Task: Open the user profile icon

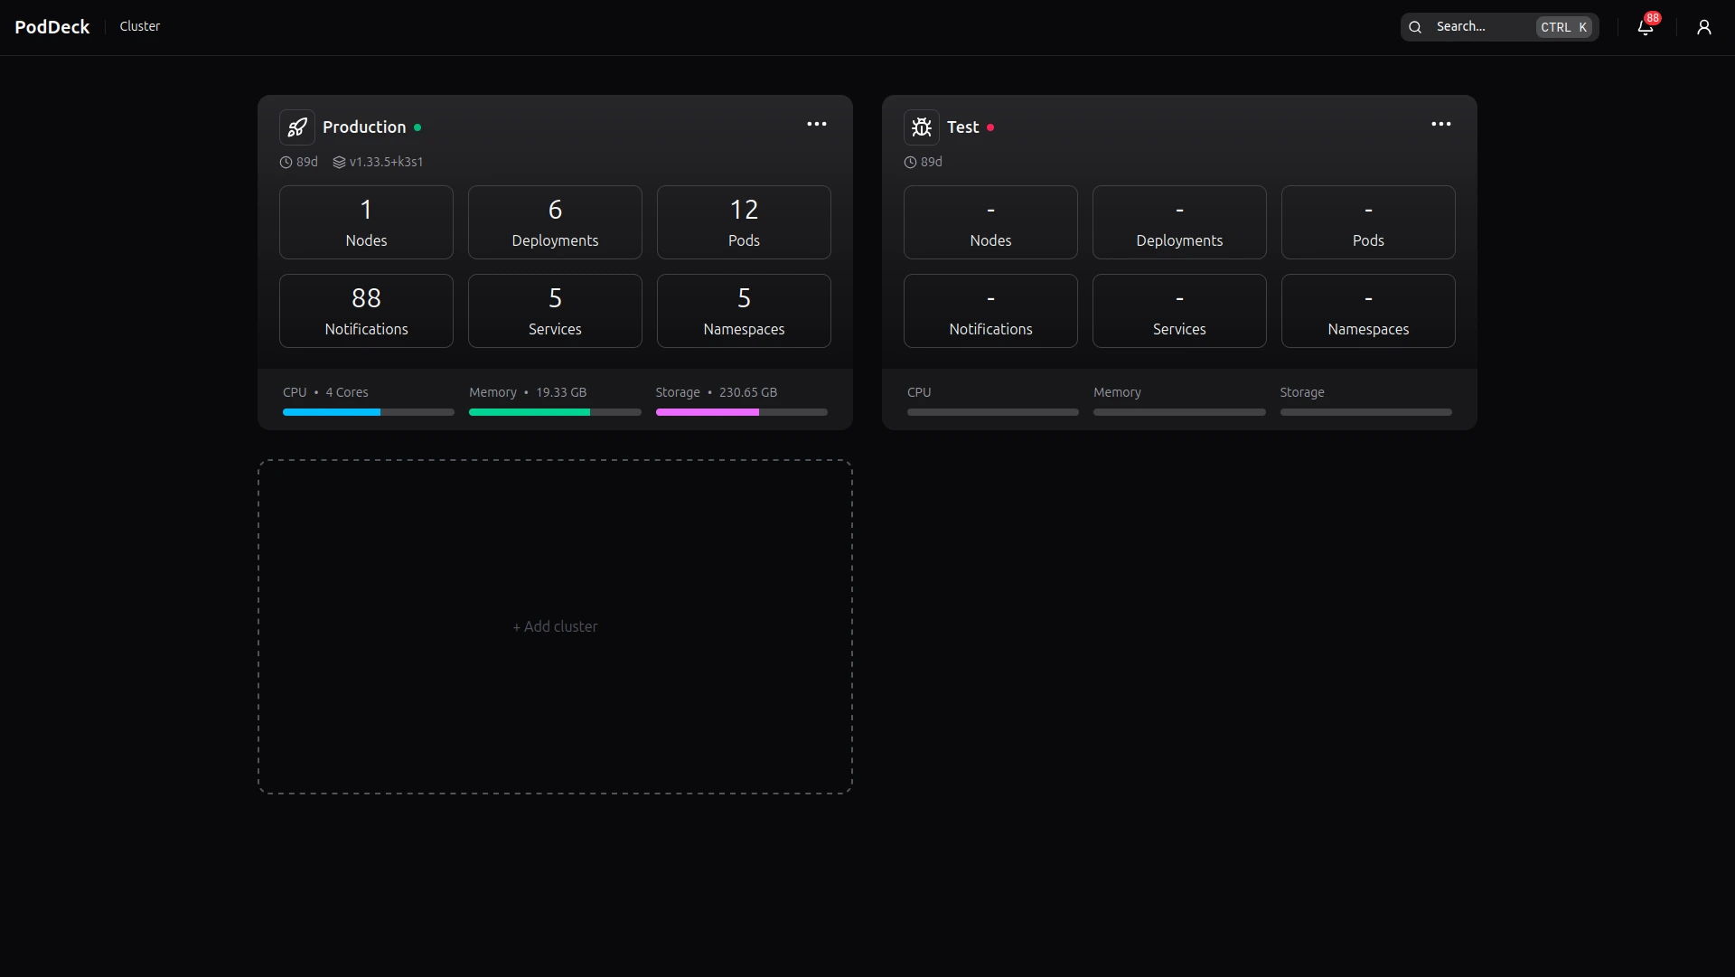Action: [1703, 27]
